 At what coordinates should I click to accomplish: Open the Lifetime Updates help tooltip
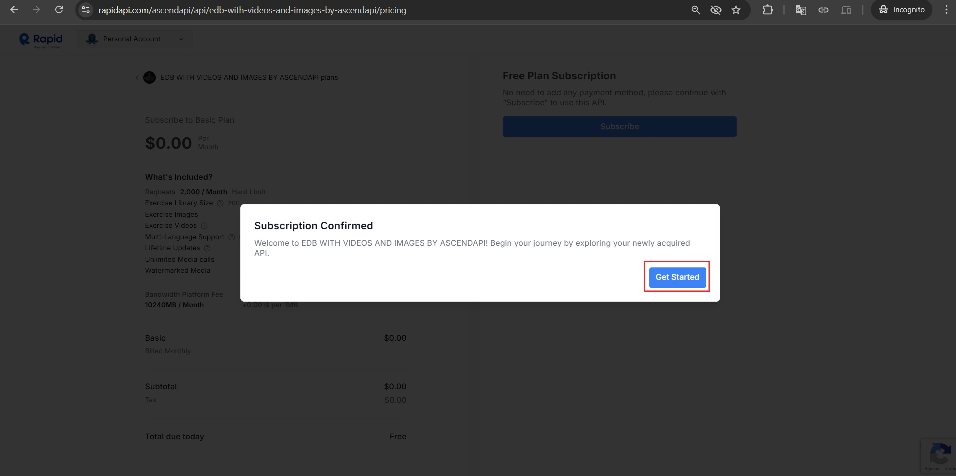pos(207,248)
